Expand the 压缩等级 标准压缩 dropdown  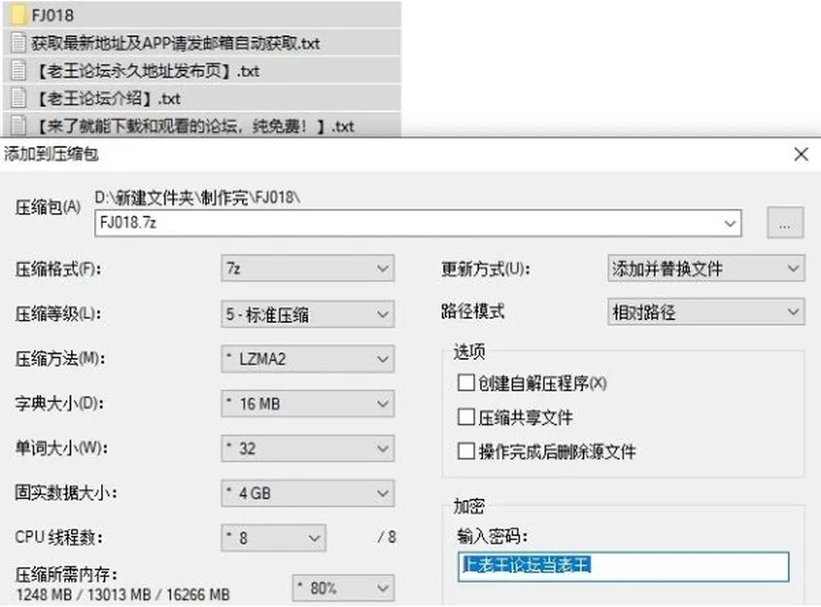tap(307, 314)
